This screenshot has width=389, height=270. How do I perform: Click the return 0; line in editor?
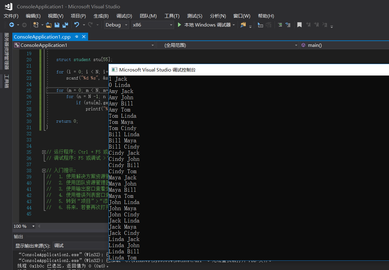pyautogui.click(x=67, y=121)
